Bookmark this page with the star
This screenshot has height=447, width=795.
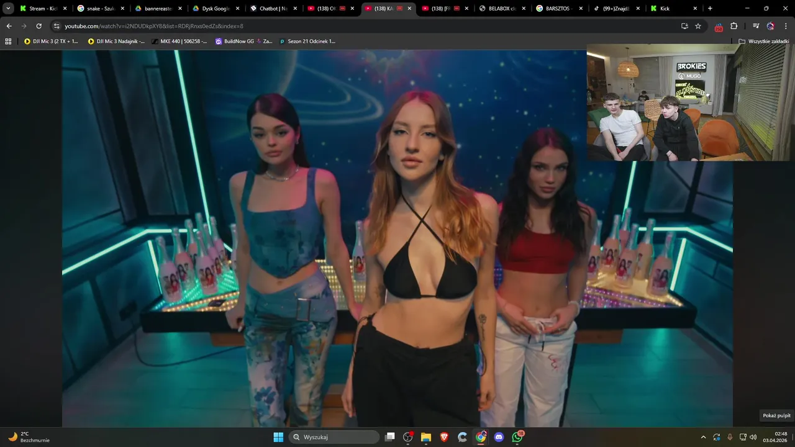(x=698, y=26)
